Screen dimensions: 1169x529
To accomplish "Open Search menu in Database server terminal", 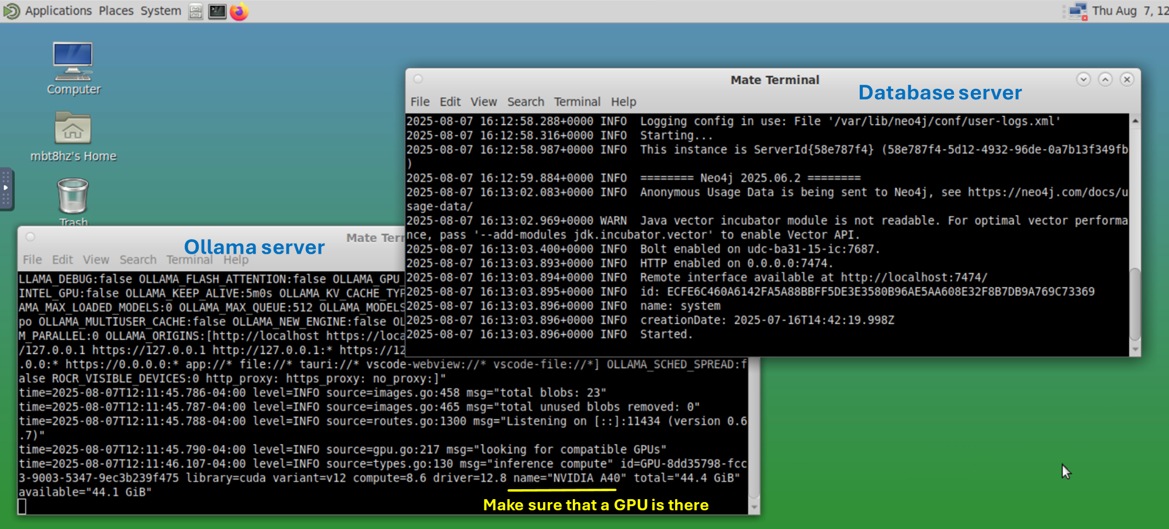I will click(525, 102).
